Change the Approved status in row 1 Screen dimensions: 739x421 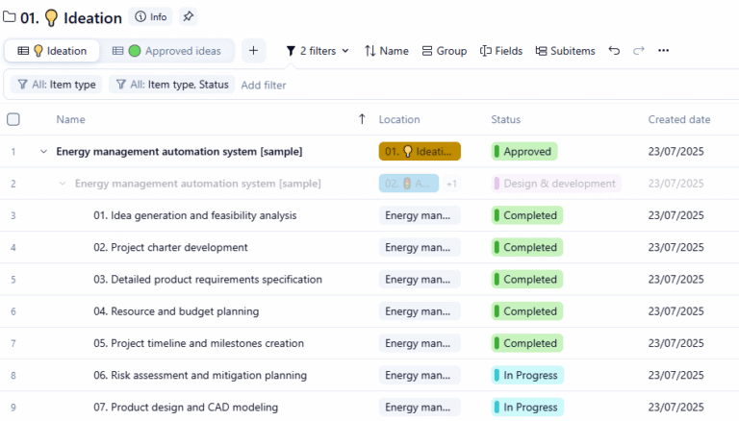[x=524, y=152]
